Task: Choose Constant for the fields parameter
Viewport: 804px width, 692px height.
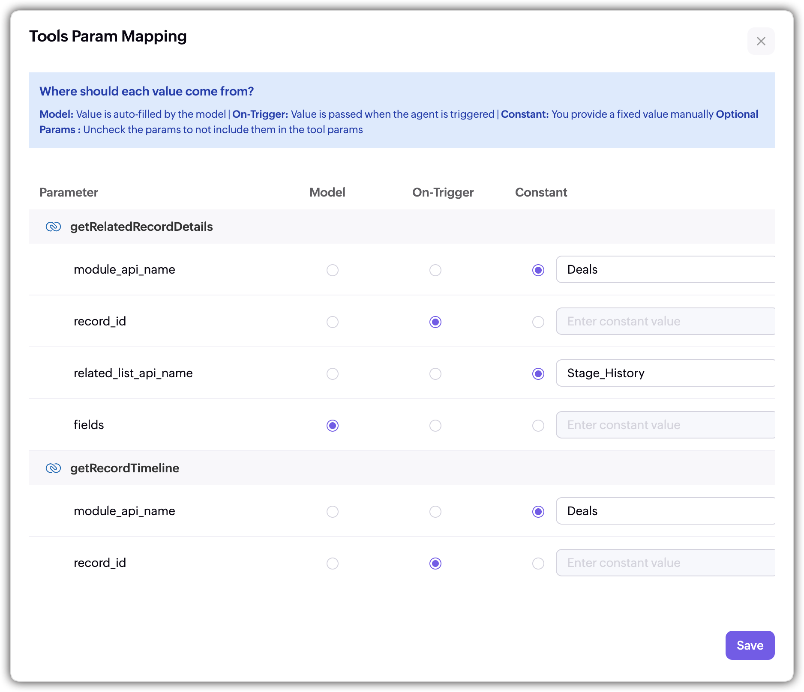Action: click(538, 426)
